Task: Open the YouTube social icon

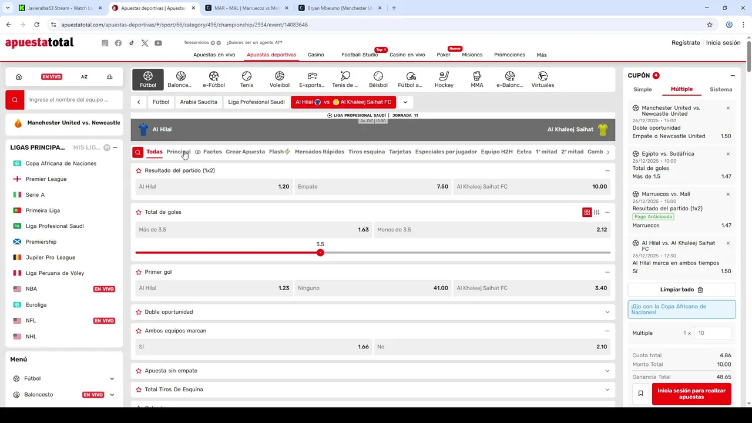Action: click(x=158, y=43)
